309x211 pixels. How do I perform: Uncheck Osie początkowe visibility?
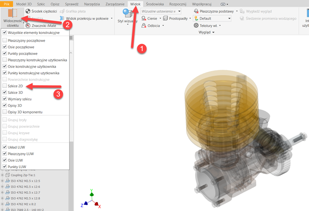[x=4, y=47]
